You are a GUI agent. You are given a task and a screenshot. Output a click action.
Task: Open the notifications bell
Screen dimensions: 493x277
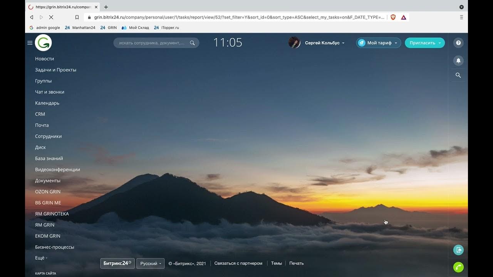point(458,61)
